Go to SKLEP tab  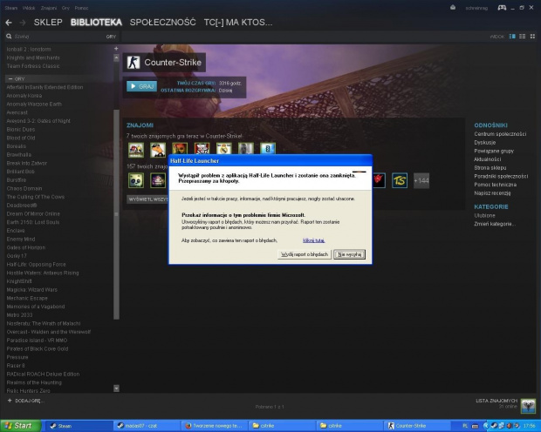pyautogui.click(x=48, y=23)
